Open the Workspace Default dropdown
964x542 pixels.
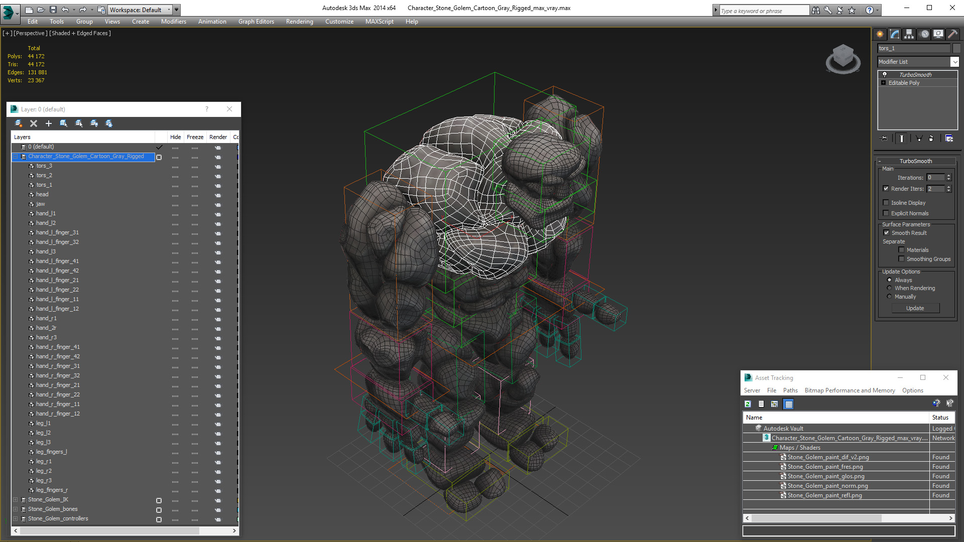tap(141, 10)
